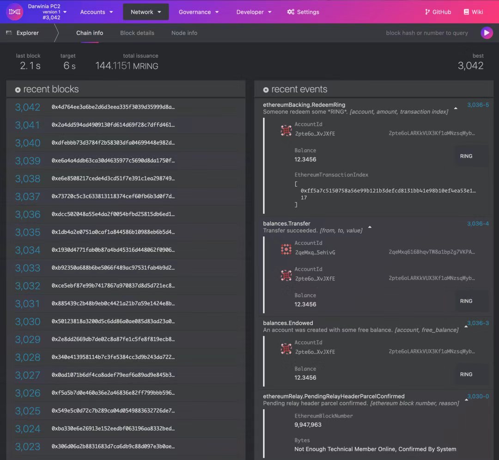Collapse the balances.Transfer event details
499x460 pixels.
pyautogui.click(x=370, y=227)
